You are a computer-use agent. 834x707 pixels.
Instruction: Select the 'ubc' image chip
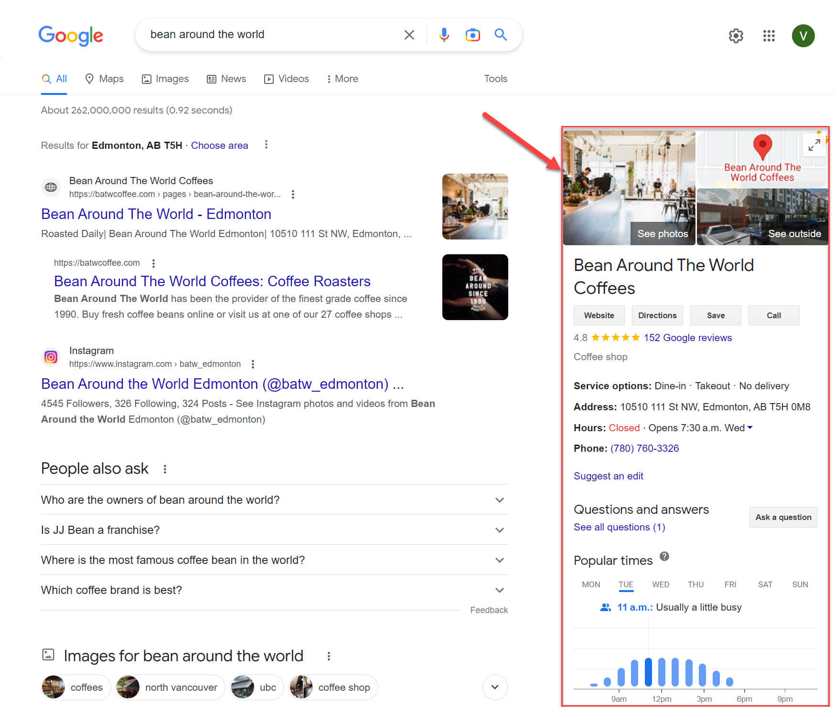(x=257, y=687)
